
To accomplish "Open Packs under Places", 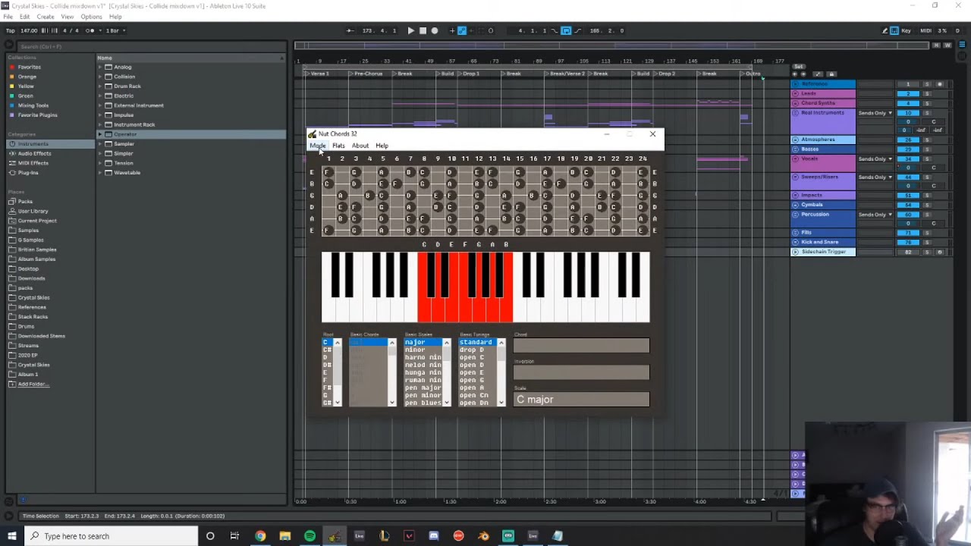I will pos(25,202).
